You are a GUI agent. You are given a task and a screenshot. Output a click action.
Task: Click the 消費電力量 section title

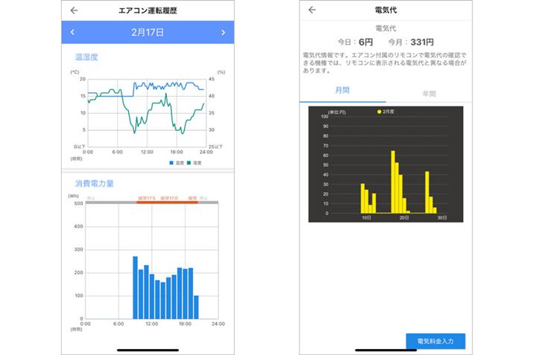(94, 184)
